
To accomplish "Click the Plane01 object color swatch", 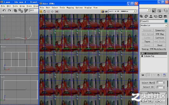I will click(x=166, y=21).
